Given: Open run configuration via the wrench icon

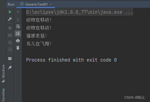Looking at the screenshot, I should pos(10,19).
